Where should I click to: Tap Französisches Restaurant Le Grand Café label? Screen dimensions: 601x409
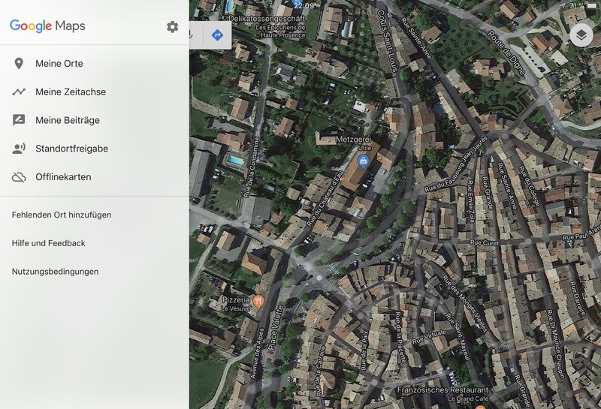tap(442, 394)
